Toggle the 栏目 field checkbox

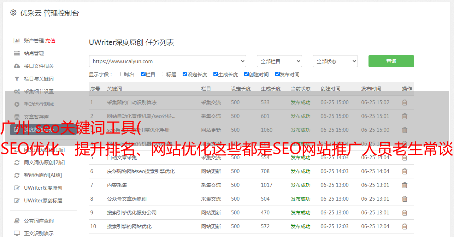pyautogui.click(x=143, y=74)
